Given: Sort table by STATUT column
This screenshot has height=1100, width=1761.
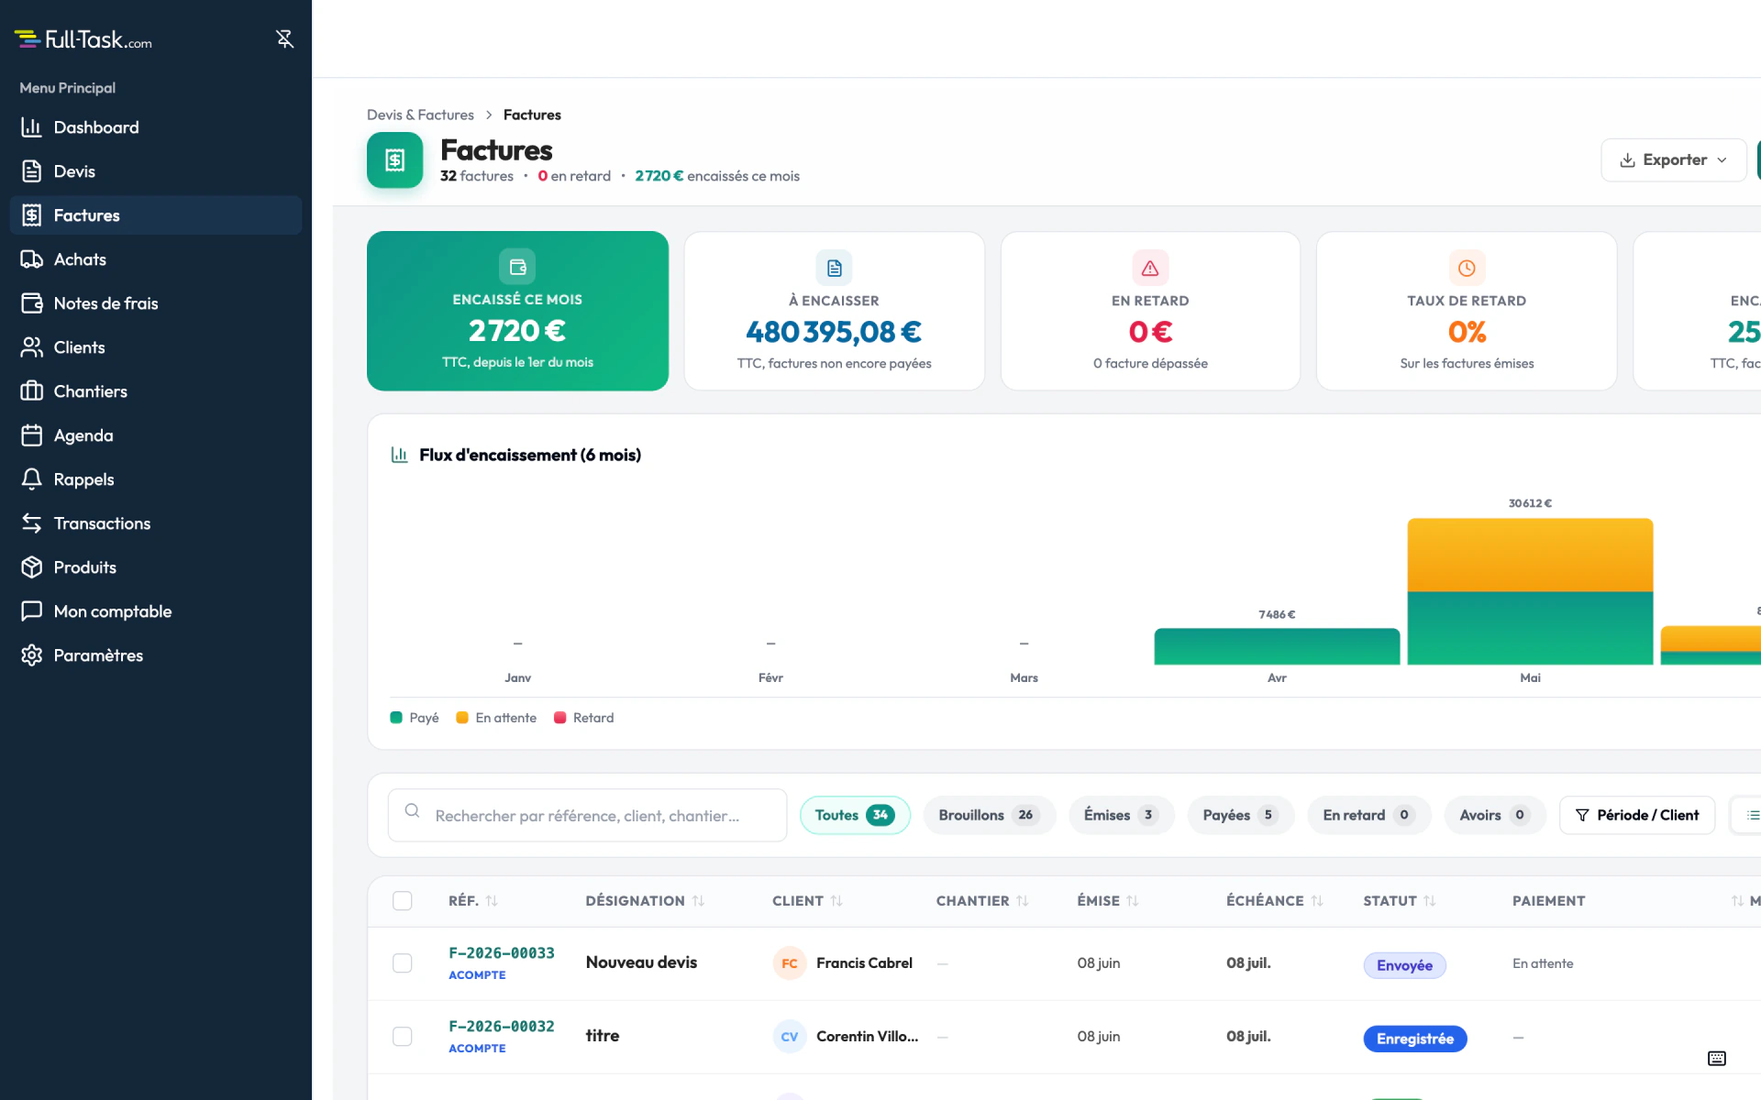Looking at the screenshot, I should (x=1400, y=901).
